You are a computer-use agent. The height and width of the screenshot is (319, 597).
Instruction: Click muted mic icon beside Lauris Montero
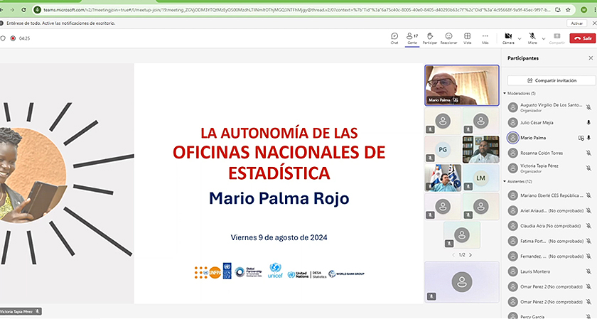tap(588, 271)
